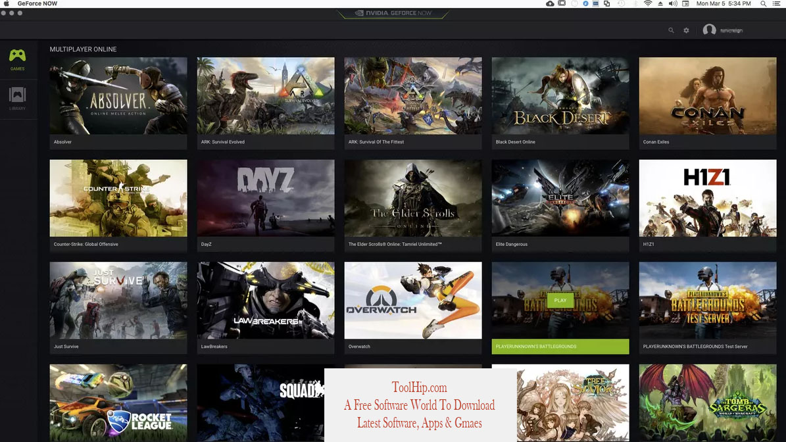Open the LawBreakers game artwork
This screenshot has height=442, width=786.
coord(266,300)
